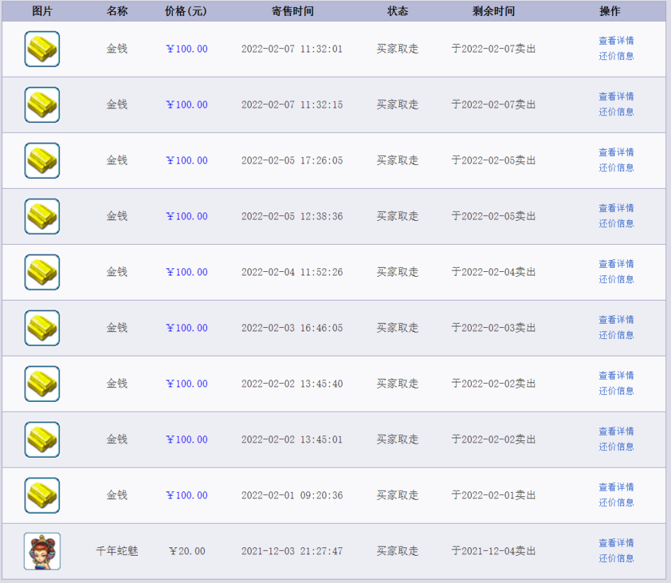Click gold icon for 2022-02-01 09:20:36 listing
Viewport: 671px width, 583px height.
tap(42, 495)
